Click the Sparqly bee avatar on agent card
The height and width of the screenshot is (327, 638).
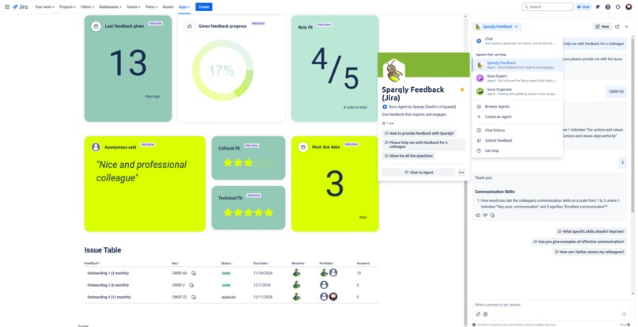393,70
